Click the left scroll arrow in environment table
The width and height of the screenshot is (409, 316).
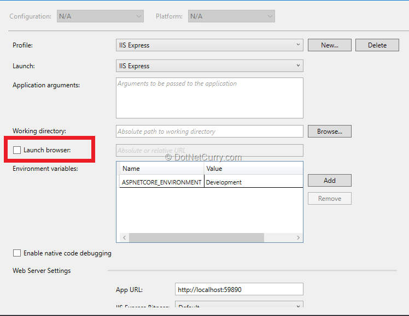tap(125, 237)
